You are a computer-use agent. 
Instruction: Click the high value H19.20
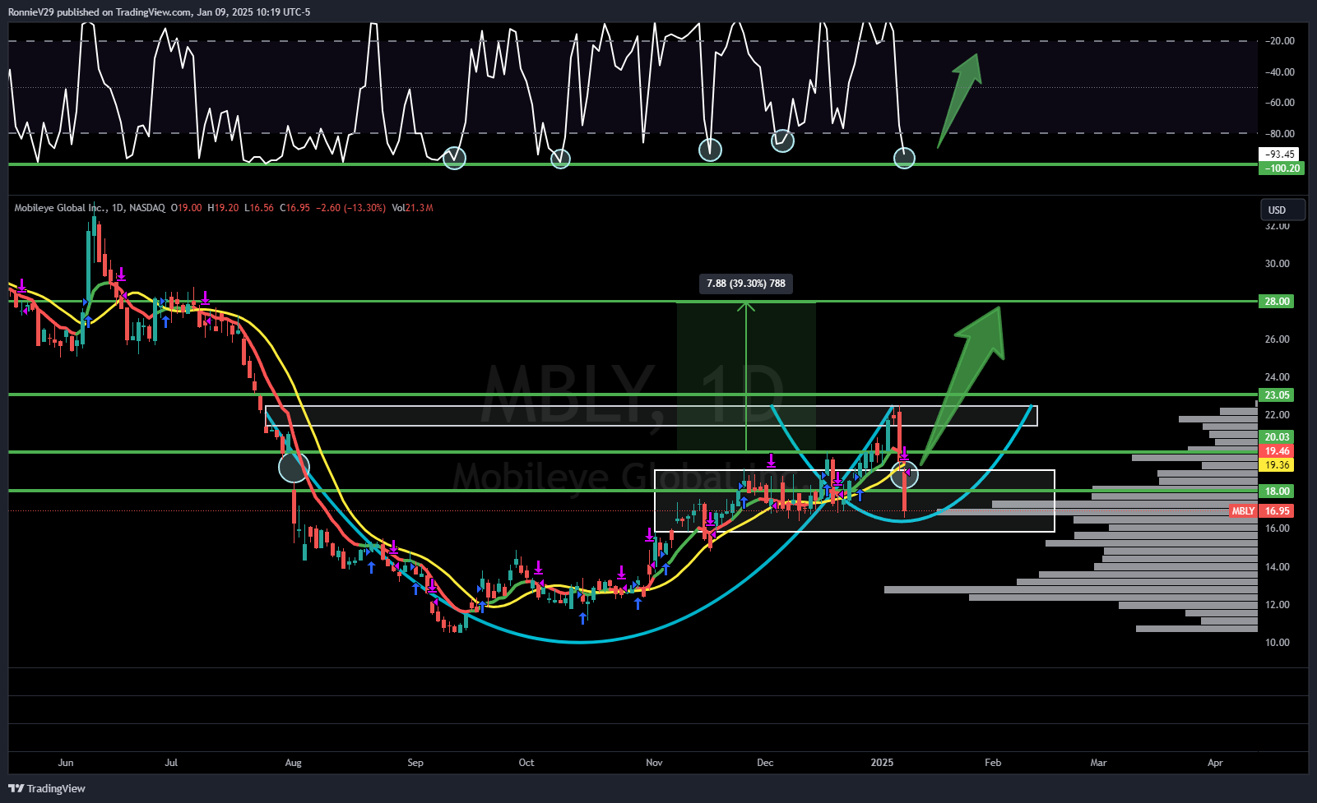(x=223, y=208)
